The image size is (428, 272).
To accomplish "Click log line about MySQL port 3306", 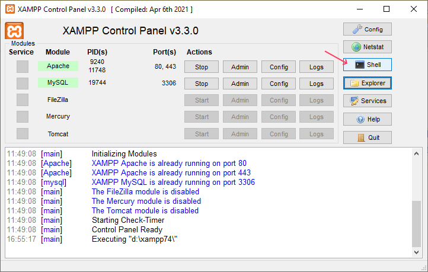I will click(x=173, y=183).
